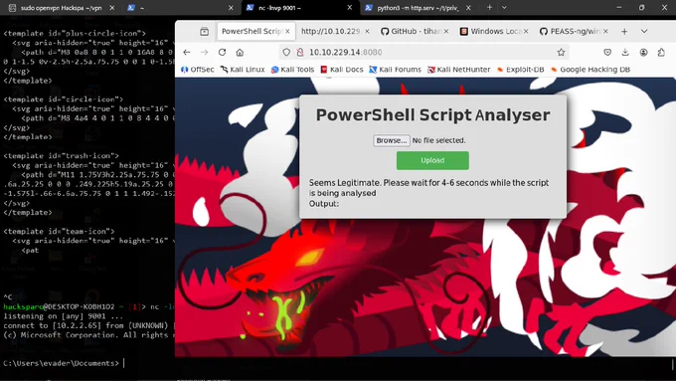Open the Kali Tools bookmark
The image size is (676, 381).
tap(292, 70)
